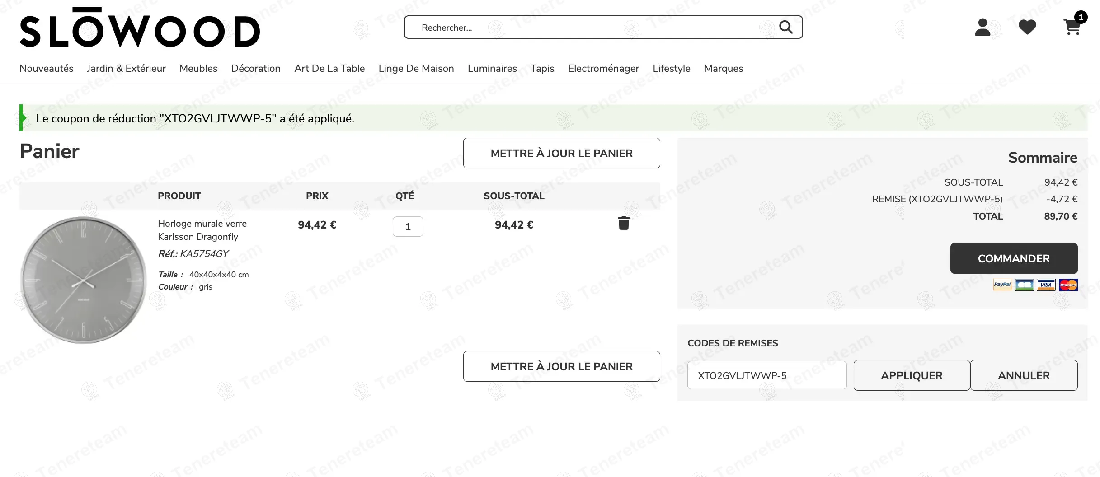Click the Annuler coupon button
The image size is (1100, 477).
click(x=1024, y=375)
